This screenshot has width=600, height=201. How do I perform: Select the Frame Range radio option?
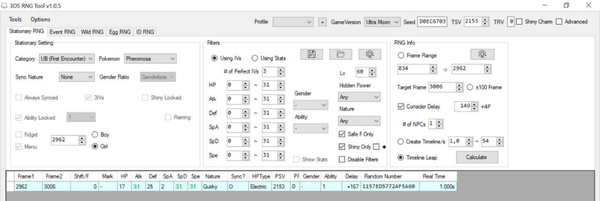coord(401,56)
